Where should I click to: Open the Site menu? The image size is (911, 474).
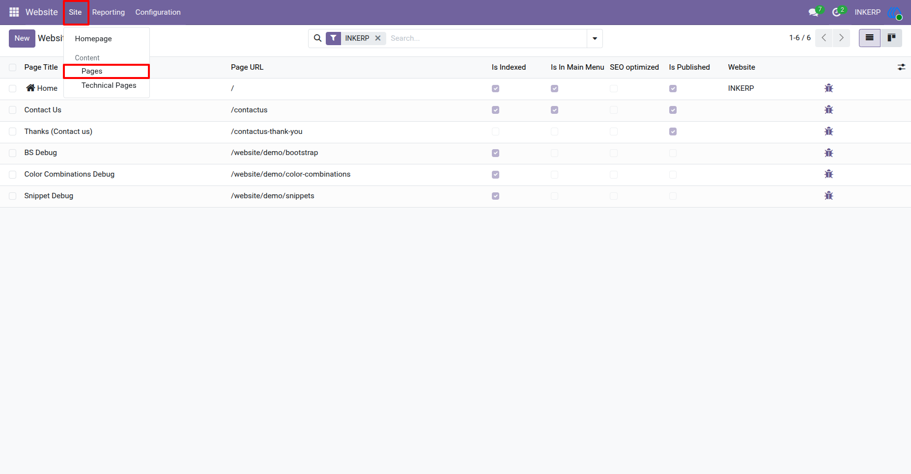pyautogui.click(x=75, y=12)
